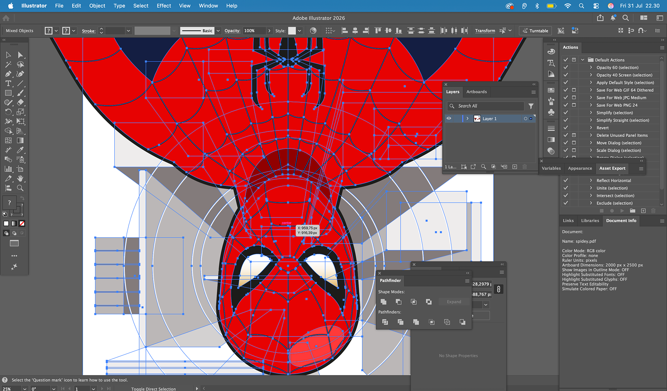
Task: Toggle constrain proportions link icon
Action: (499, 289)
